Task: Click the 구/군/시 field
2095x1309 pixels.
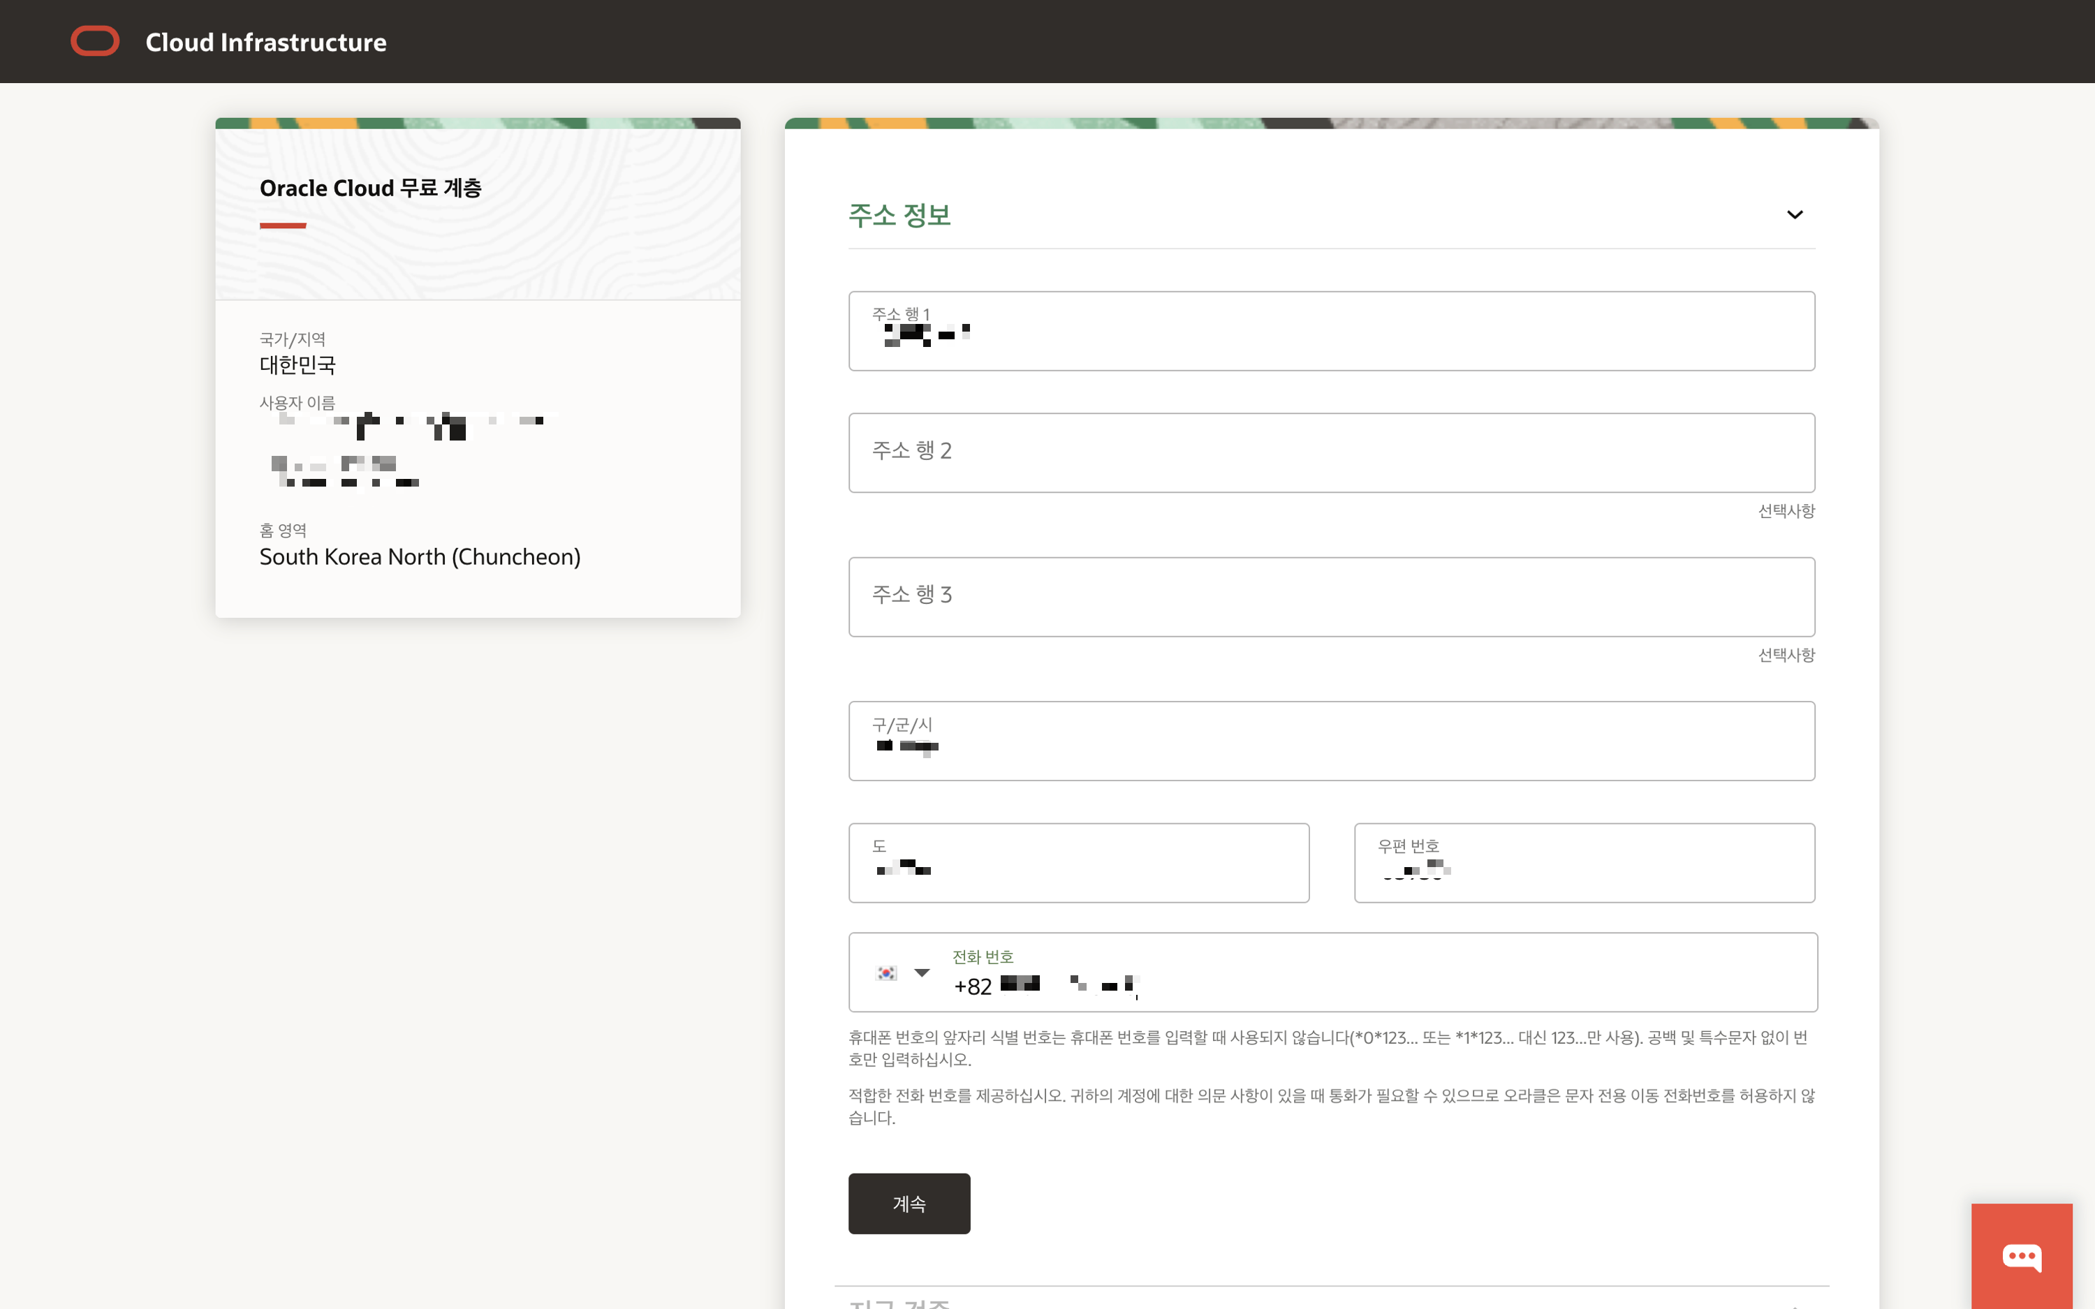Action: click(1332, 741)
